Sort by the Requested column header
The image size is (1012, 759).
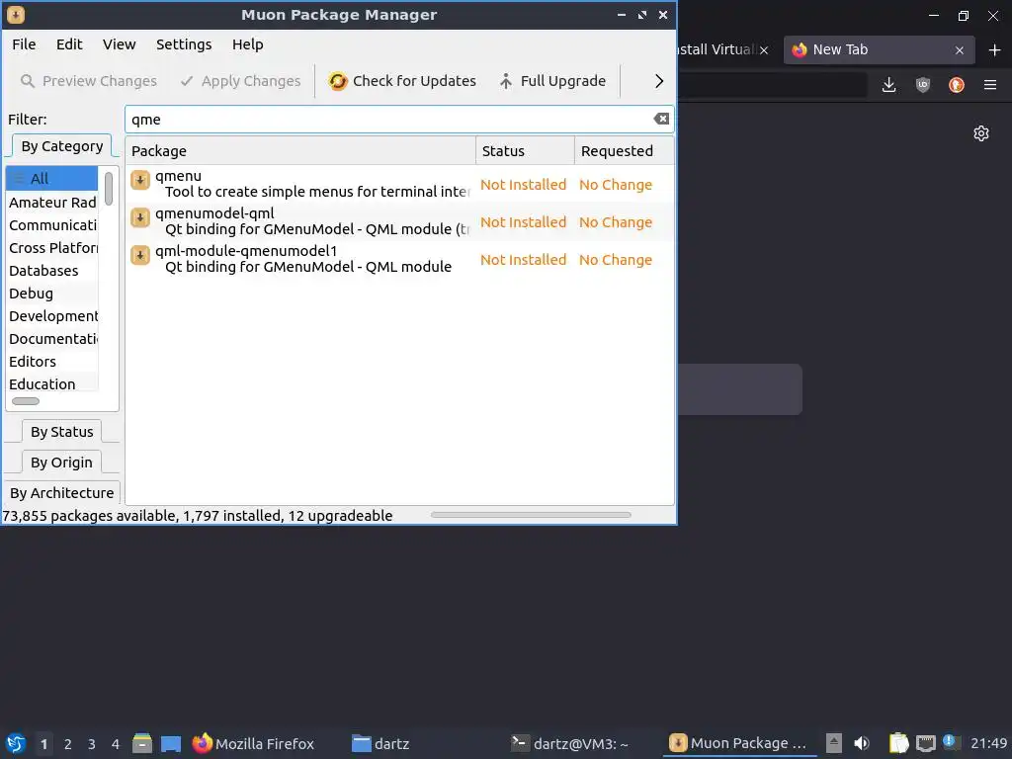point(625,150)
